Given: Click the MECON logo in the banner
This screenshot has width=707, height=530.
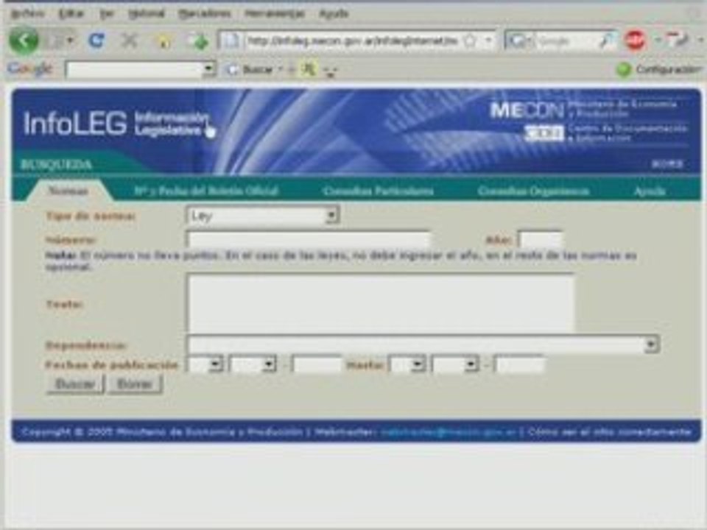Looking at the screenshot, I should click(x=527, y=110).
